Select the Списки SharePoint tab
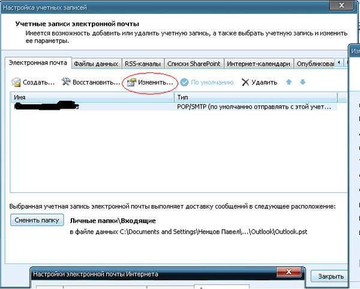The width and height of the screenshot is (360, 289). click(193, 64)
